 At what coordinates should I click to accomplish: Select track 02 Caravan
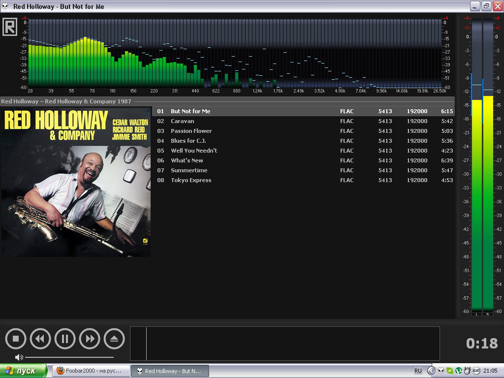click(303, 121)
